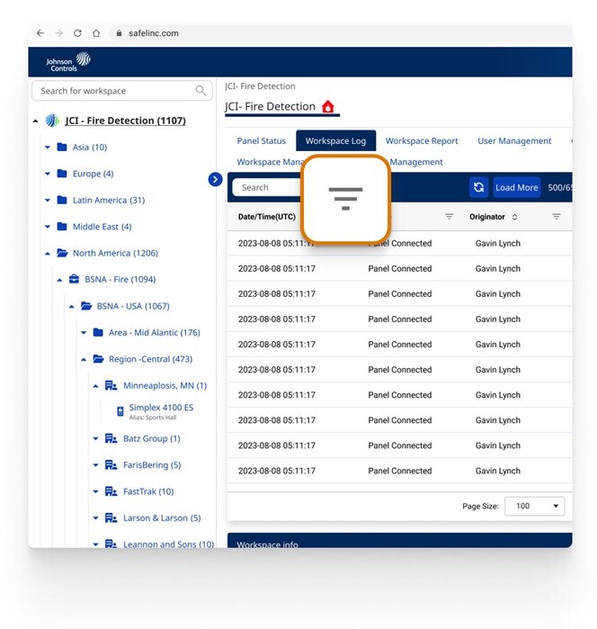Click the Load More button
The height and width of the screenshot is (629, 597).
point(516,187)
